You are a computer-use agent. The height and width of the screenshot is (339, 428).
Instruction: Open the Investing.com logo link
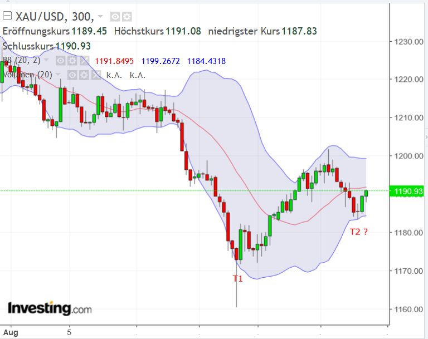coord(50,308)
